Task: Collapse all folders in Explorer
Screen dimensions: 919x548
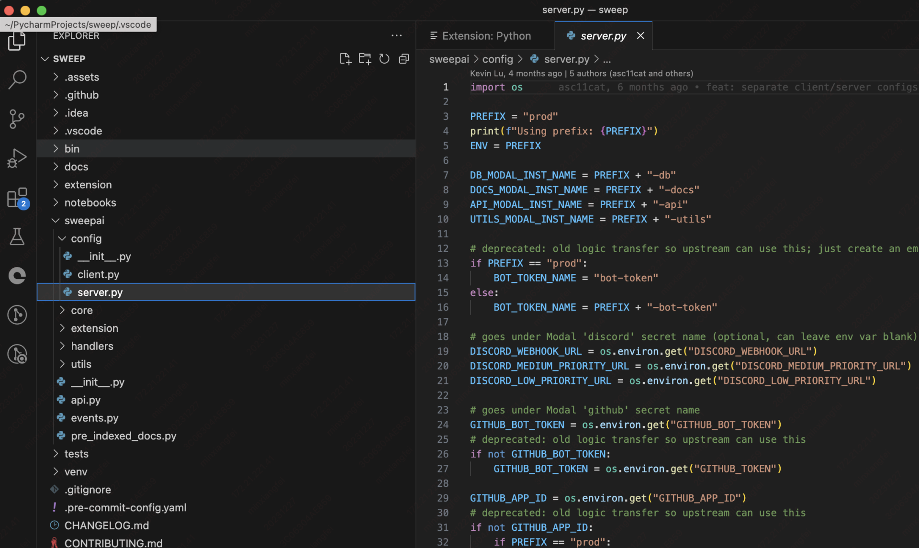Action: coord(404,59)
